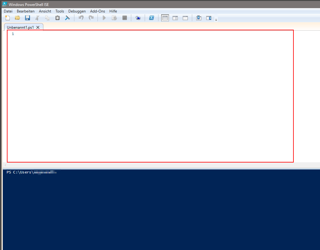Screen dimensions: 320x250
Task: Open an existing script
Action: 17,18
